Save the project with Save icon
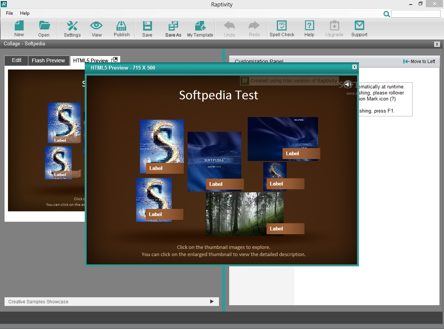This screenshot has width=444, height=329. (147, 29)
